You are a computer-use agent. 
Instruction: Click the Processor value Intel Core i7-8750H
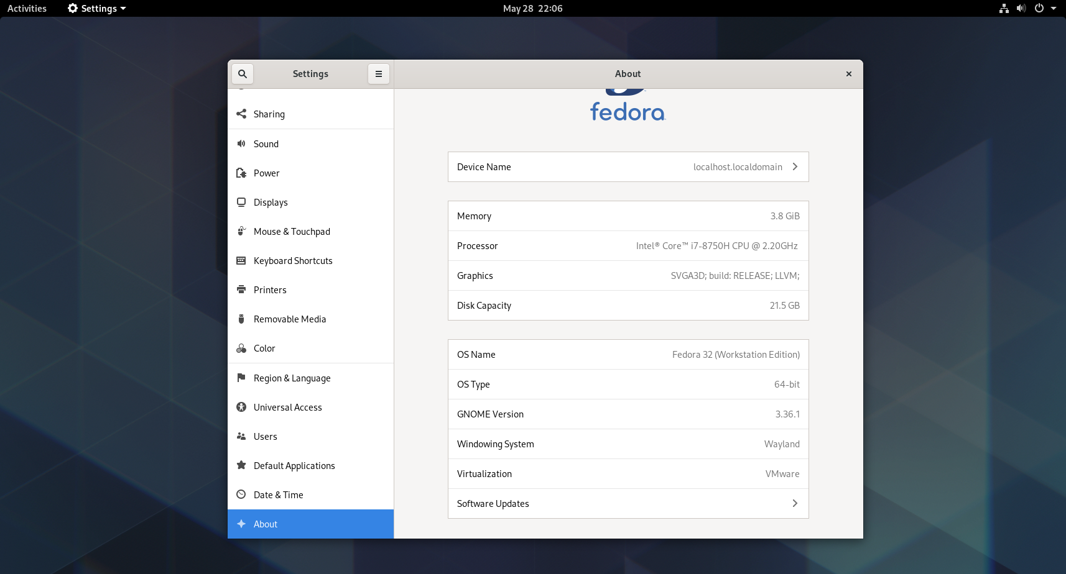[x=716, y=246]
